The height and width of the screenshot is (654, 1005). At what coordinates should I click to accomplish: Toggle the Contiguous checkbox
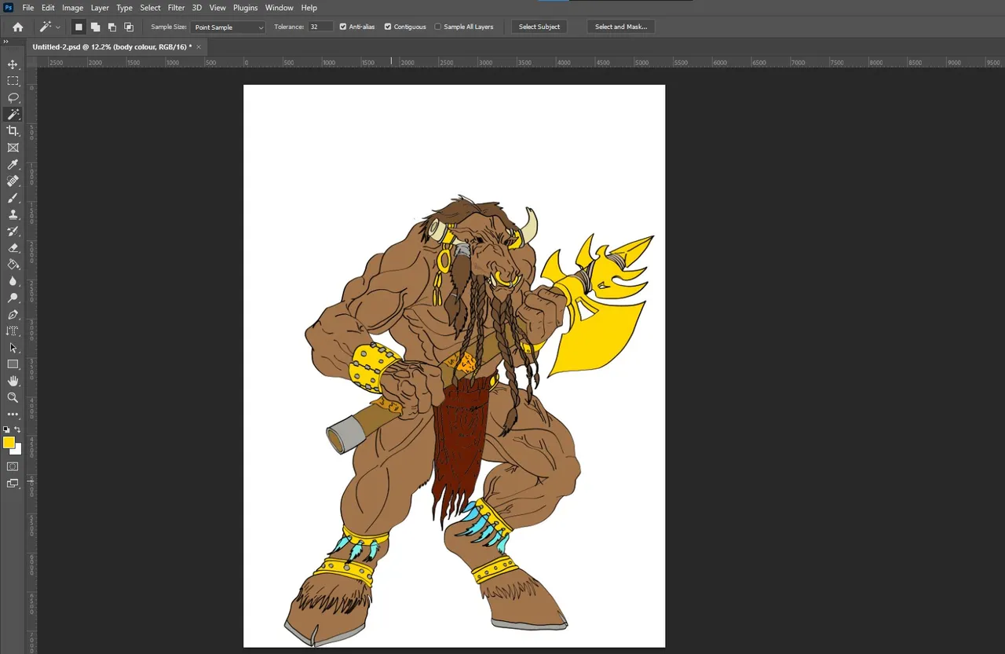pos(388,27)
